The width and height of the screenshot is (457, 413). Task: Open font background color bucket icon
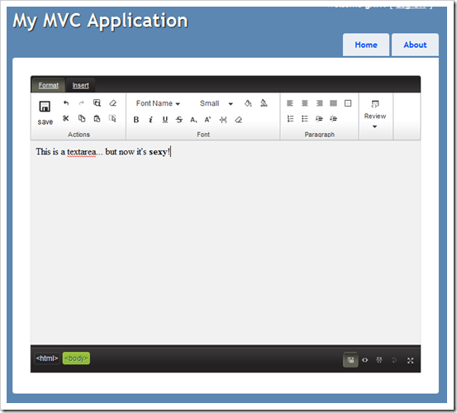[248, 103]
